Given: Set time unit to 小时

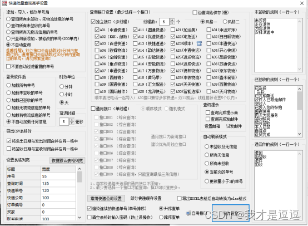Looking at the screenshot, I should tap(62, 94).
